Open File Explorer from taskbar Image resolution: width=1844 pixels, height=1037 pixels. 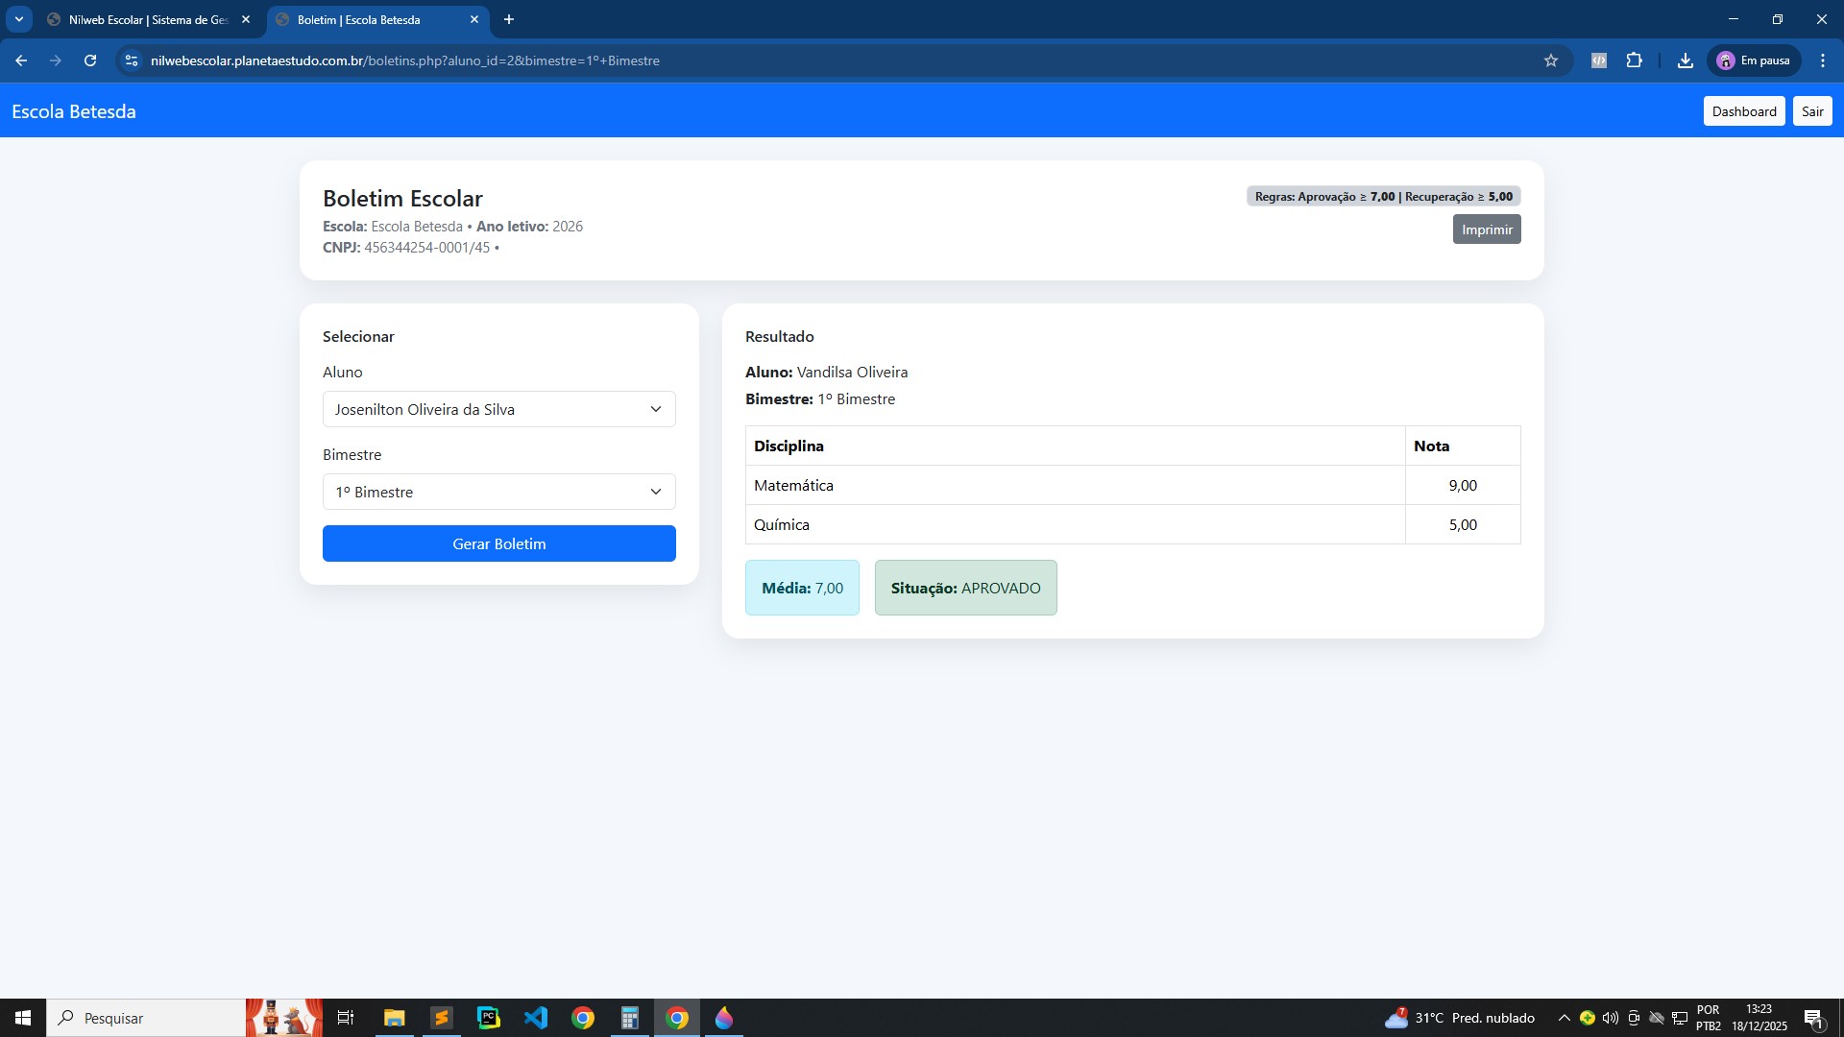click(x=394, y=1018)
